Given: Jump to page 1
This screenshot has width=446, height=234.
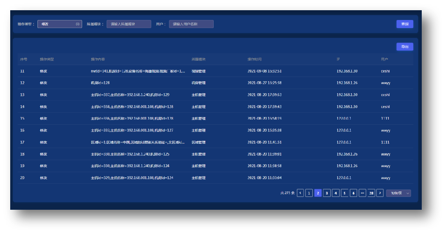Looking at the screenshot, I should 309,193.
